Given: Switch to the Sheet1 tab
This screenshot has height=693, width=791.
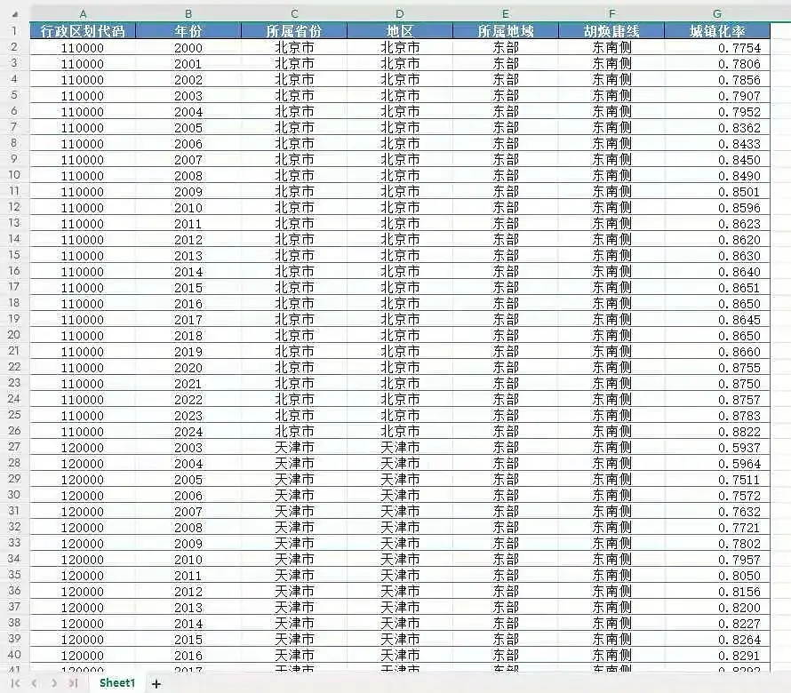Looking at the screenshot, I should click(x=117, y=683).
